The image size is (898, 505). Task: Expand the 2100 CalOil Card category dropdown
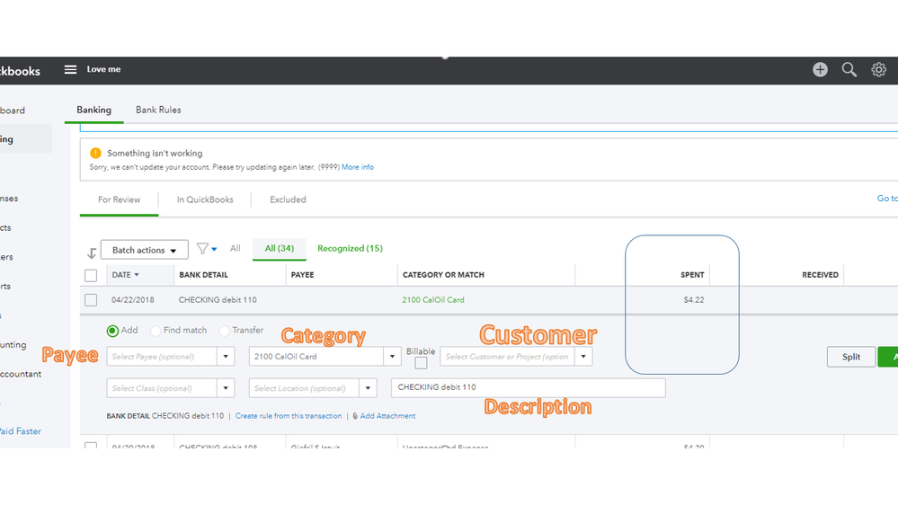click(x=392, y=357)
